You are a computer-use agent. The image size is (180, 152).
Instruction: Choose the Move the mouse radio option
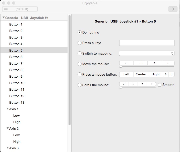click(80, 64)
